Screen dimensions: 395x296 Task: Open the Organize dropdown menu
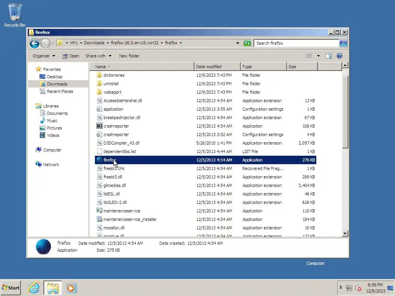[44, 56]
